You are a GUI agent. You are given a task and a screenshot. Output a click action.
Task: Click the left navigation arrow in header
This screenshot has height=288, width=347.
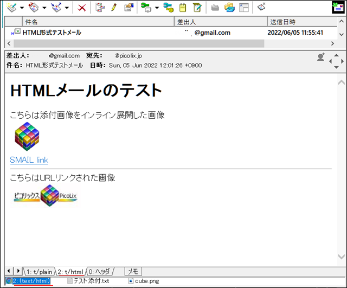(x=330, y=61)
